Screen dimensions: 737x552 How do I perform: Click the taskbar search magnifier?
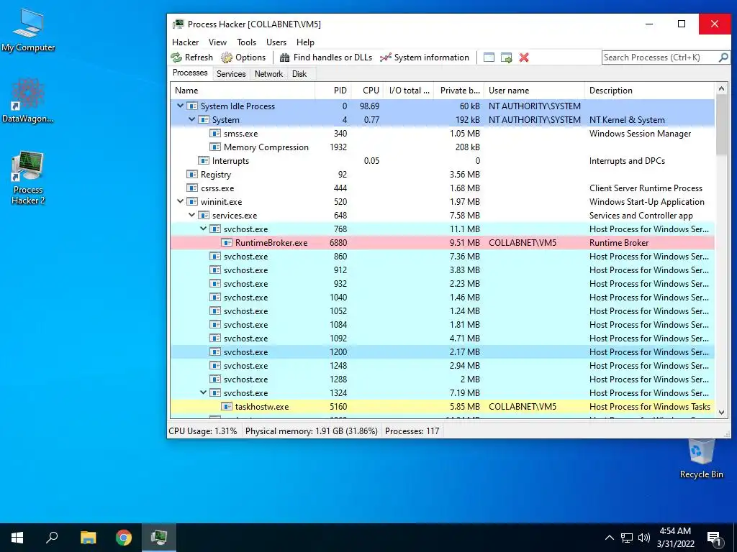[x=52, y=538]
